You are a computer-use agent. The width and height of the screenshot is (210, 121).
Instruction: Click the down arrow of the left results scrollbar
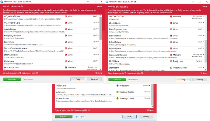click(100, 69)
